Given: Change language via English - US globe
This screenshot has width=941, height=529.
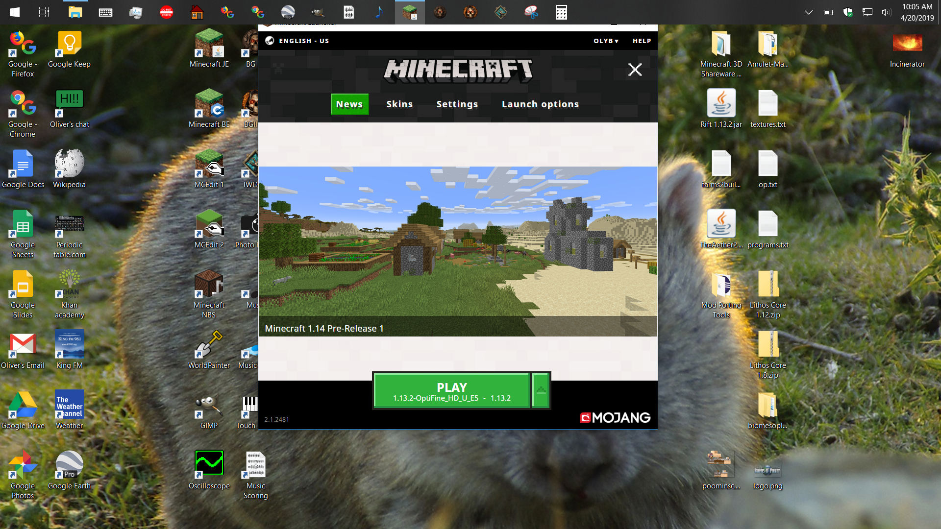Looking at the screenshot, I should [x=297, y=41].
